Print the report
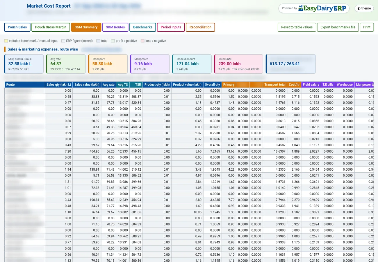The image size is (378, 262). (367, 27)
